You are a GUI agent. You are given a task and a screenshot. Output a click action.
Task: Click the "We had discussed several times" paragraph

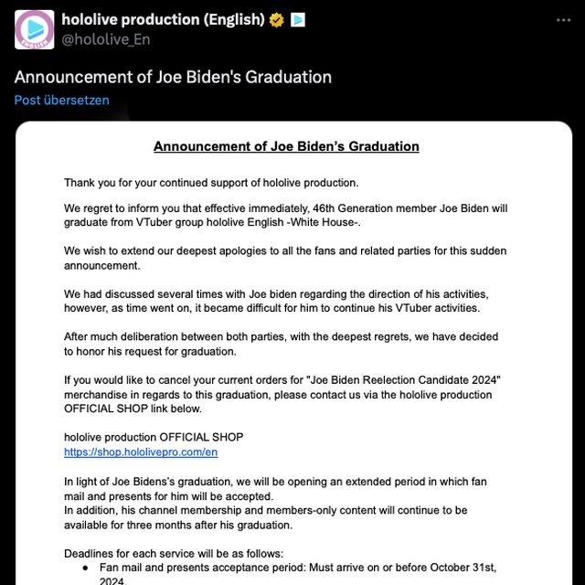coord(284,301)
